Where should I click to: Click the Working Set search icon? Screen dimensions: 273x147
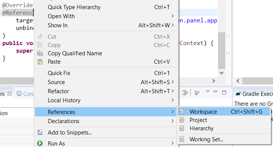(x=182, y=139)
